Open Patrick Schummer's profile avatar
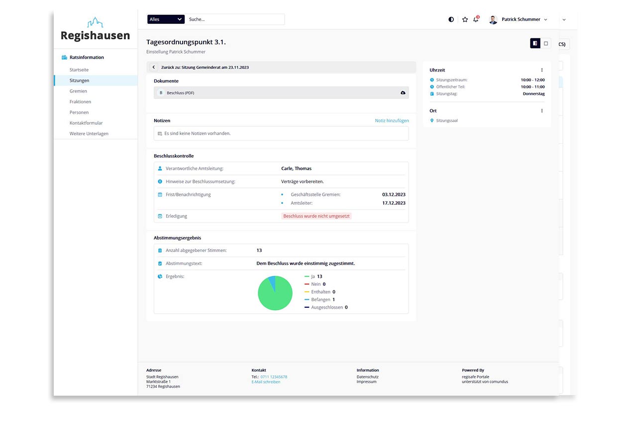Viewport: 637px width, 424px height. (493, 19)
